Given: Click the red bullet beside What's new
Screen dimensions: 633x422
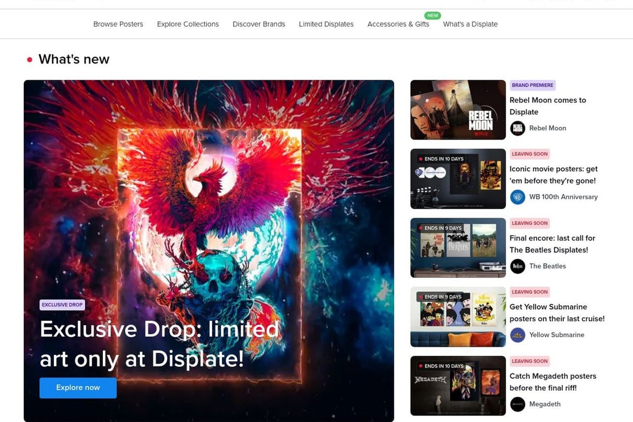Looking at the screenshot, I should coord(29,59).
